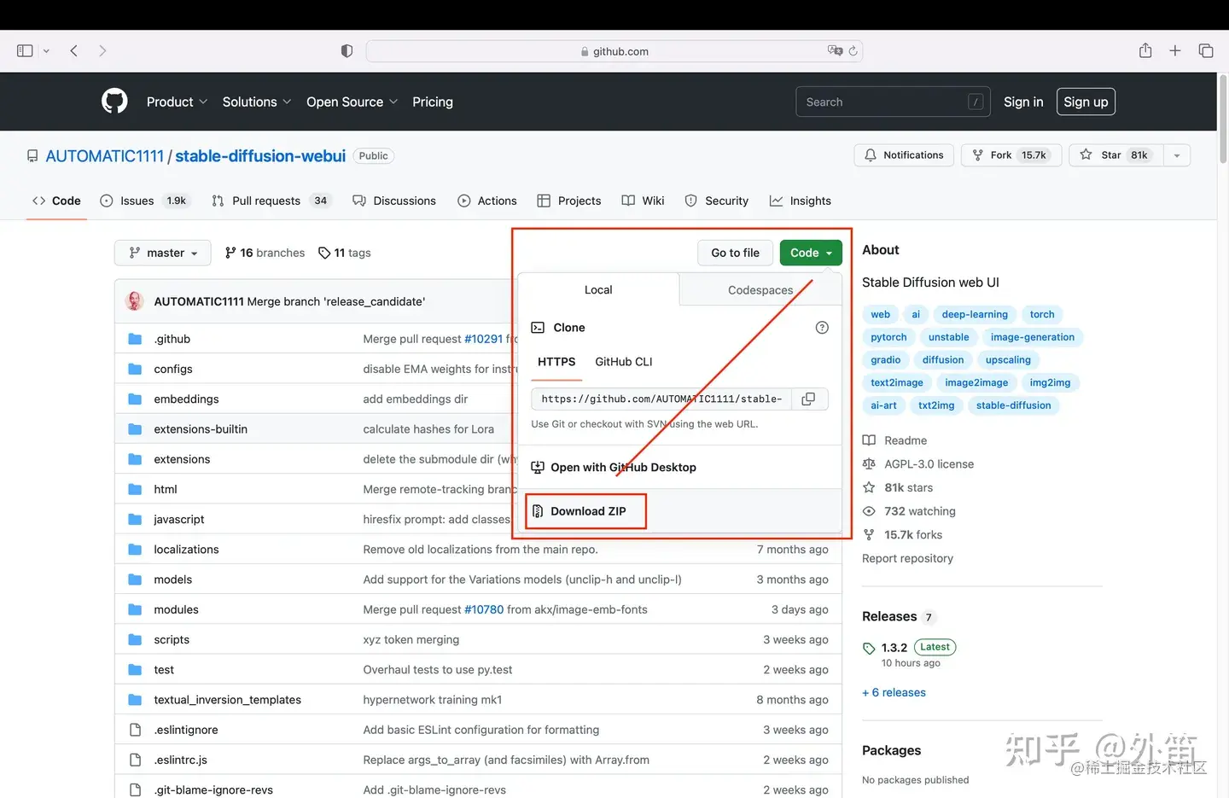1229x798 pixels.
Task: Open the Security tab
Action: pyautogui.click(x=717, y=201)
